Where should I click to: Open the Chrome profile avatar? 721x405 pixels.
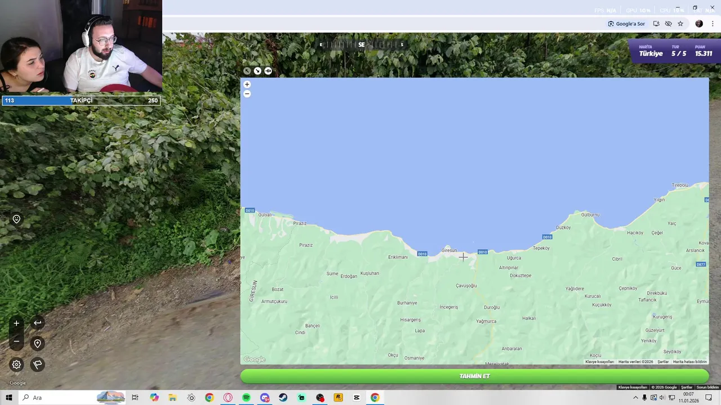point(699,24)
